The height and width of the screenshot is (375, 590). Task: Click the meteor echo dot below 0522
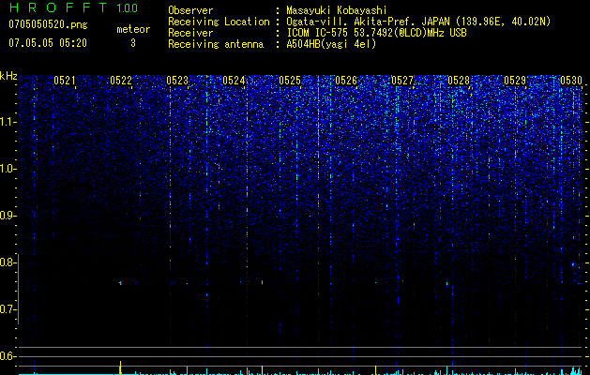point(120,282)
